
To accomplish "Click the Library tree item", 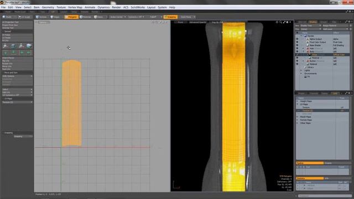I will click(x=310, y=67).
